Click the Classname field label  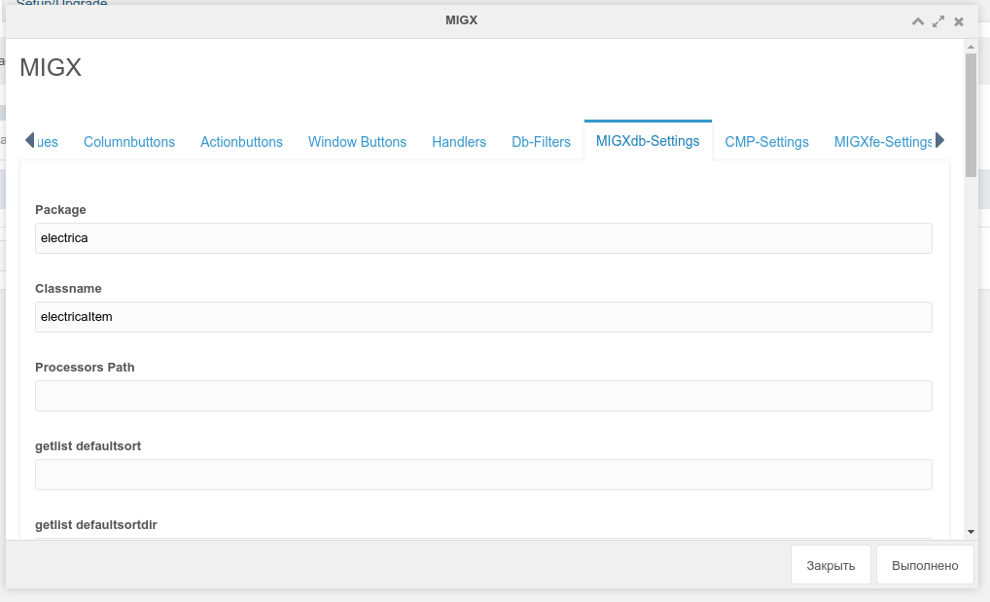(x=68, y=289)
